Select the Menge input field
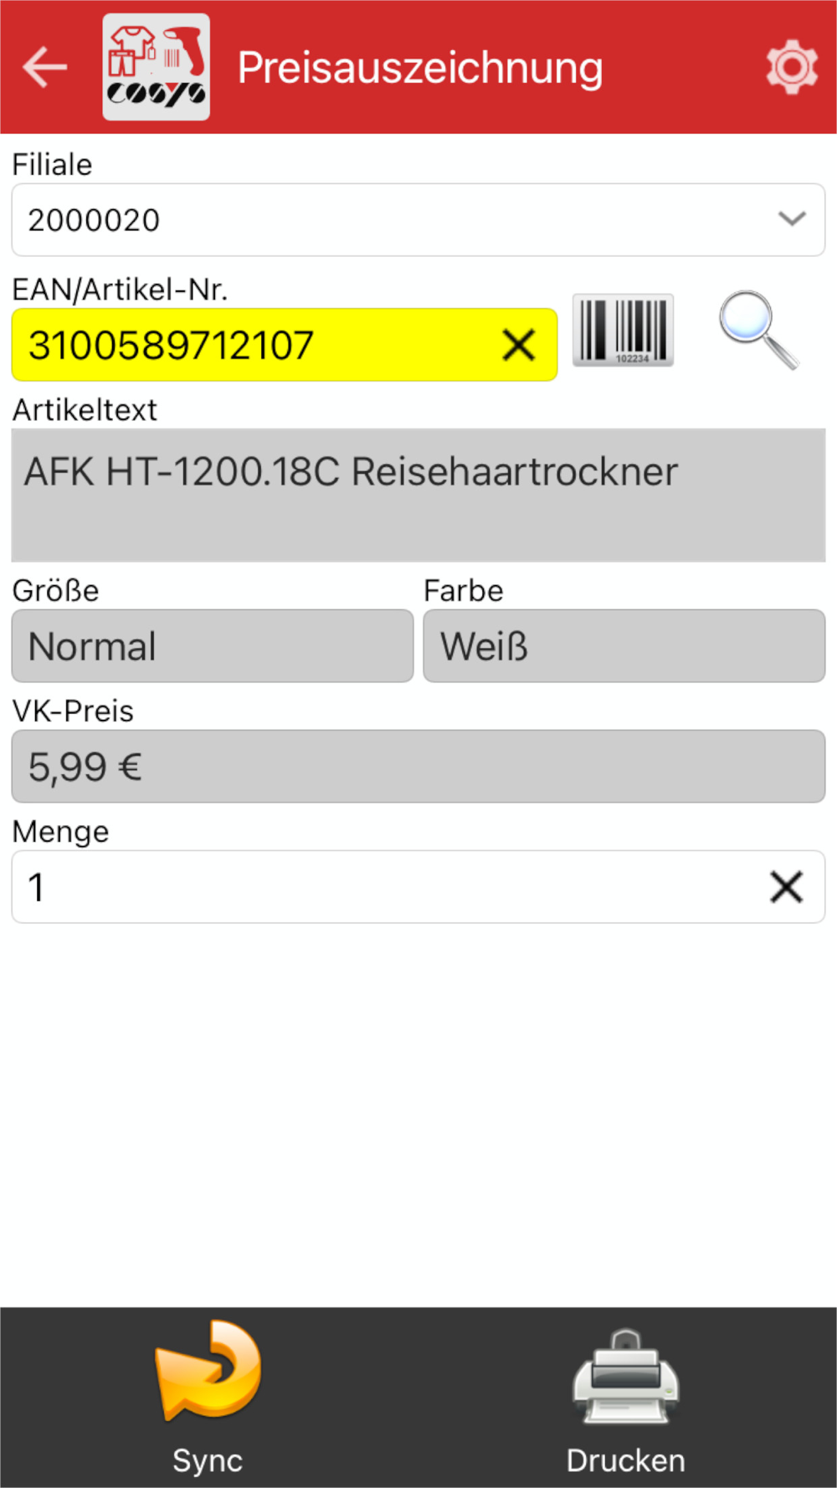 [x=418, y=887]
